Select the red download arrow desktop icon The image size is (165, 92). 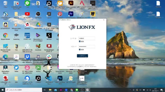point(49,48)
